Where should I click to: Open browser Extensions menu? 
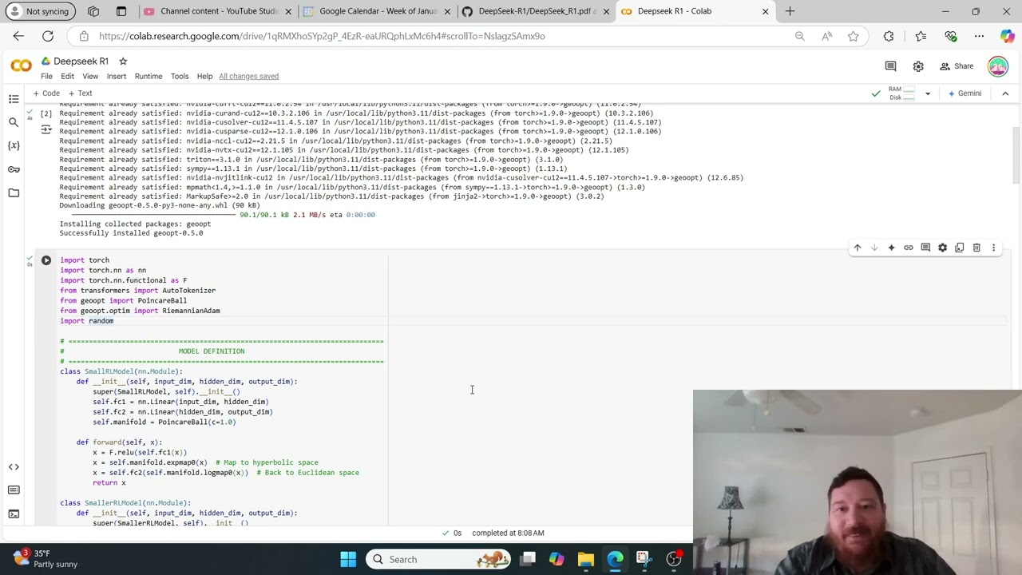[x=889, y=36]
